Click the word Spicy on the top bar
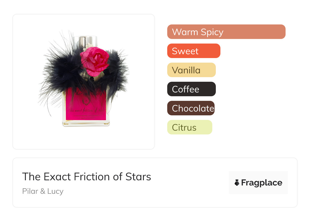310x220 pixels. [212, 32]
